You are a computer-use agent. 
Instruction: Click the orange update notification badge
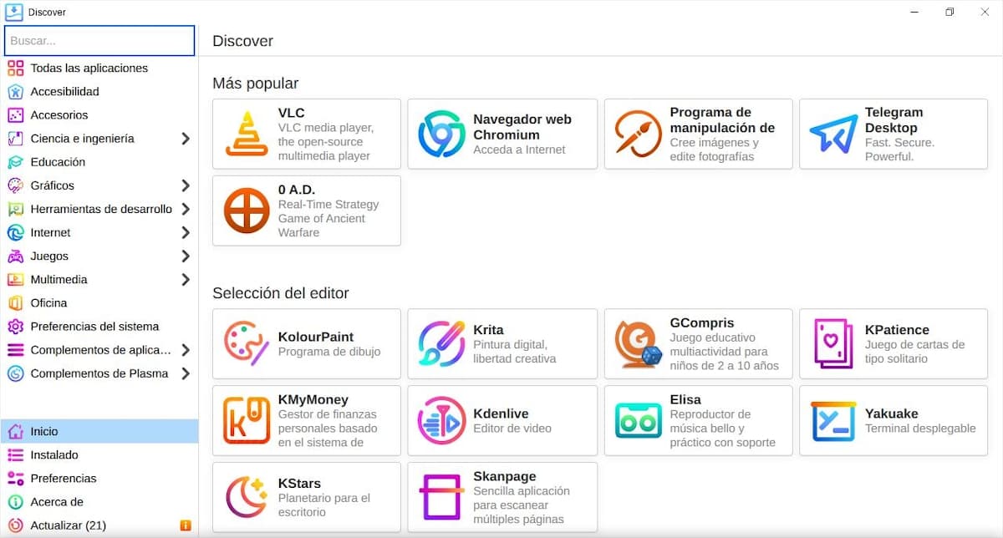coord(186,525)
